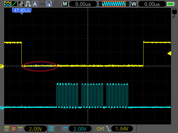Screen dimensions: 178x133
Task: Click the printer icon
Action: point(56,4)
